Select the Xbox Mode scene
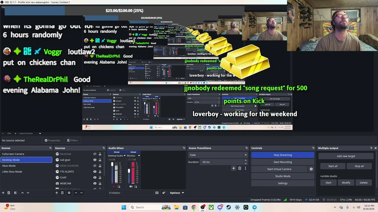The height and width of the screenshot is (212, 378). [x=26, y=166]
